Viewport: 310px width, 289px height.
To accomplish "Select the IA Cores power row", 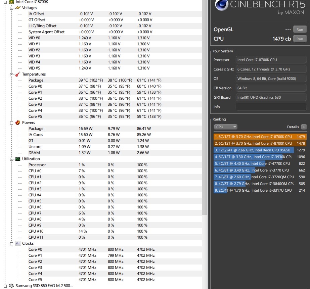I will pyautogui.click(x=115, y=135).
